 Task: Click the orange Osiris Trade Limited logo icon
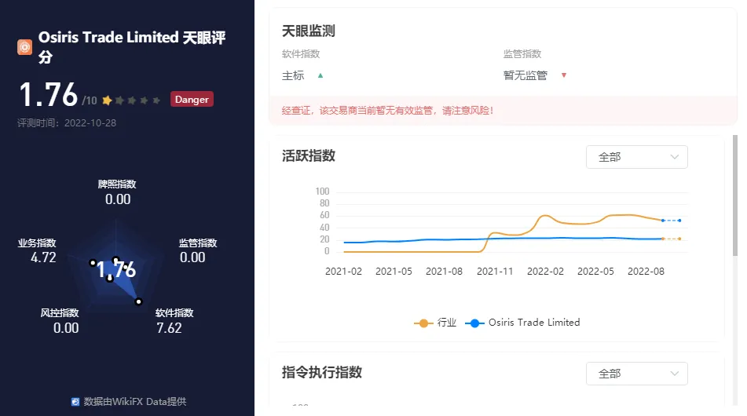(25, 47)
